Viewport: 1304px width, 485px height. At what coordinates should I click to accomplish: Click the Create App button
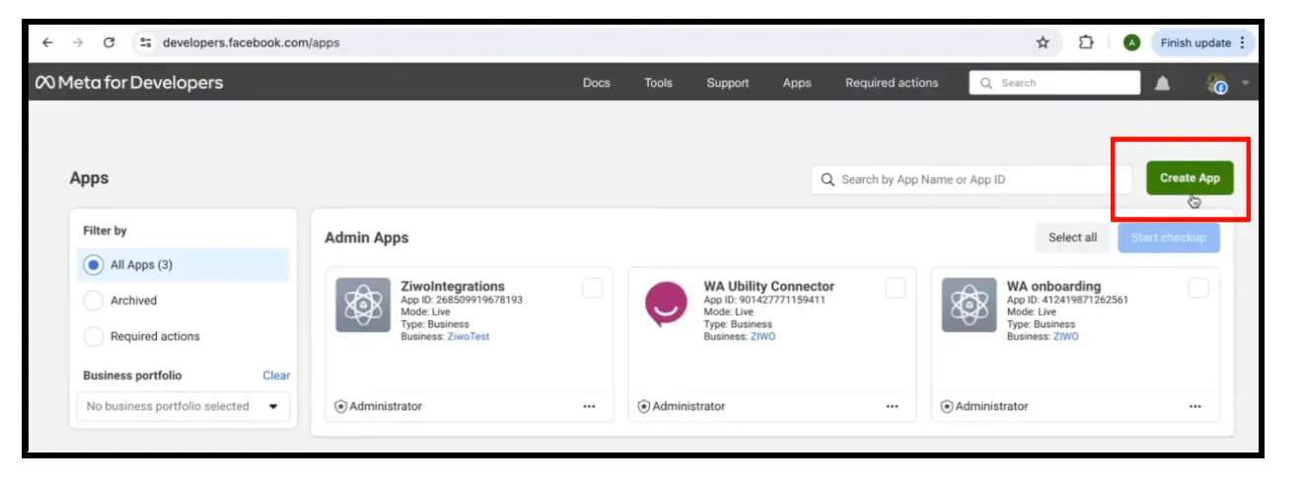pos(1190,178)
